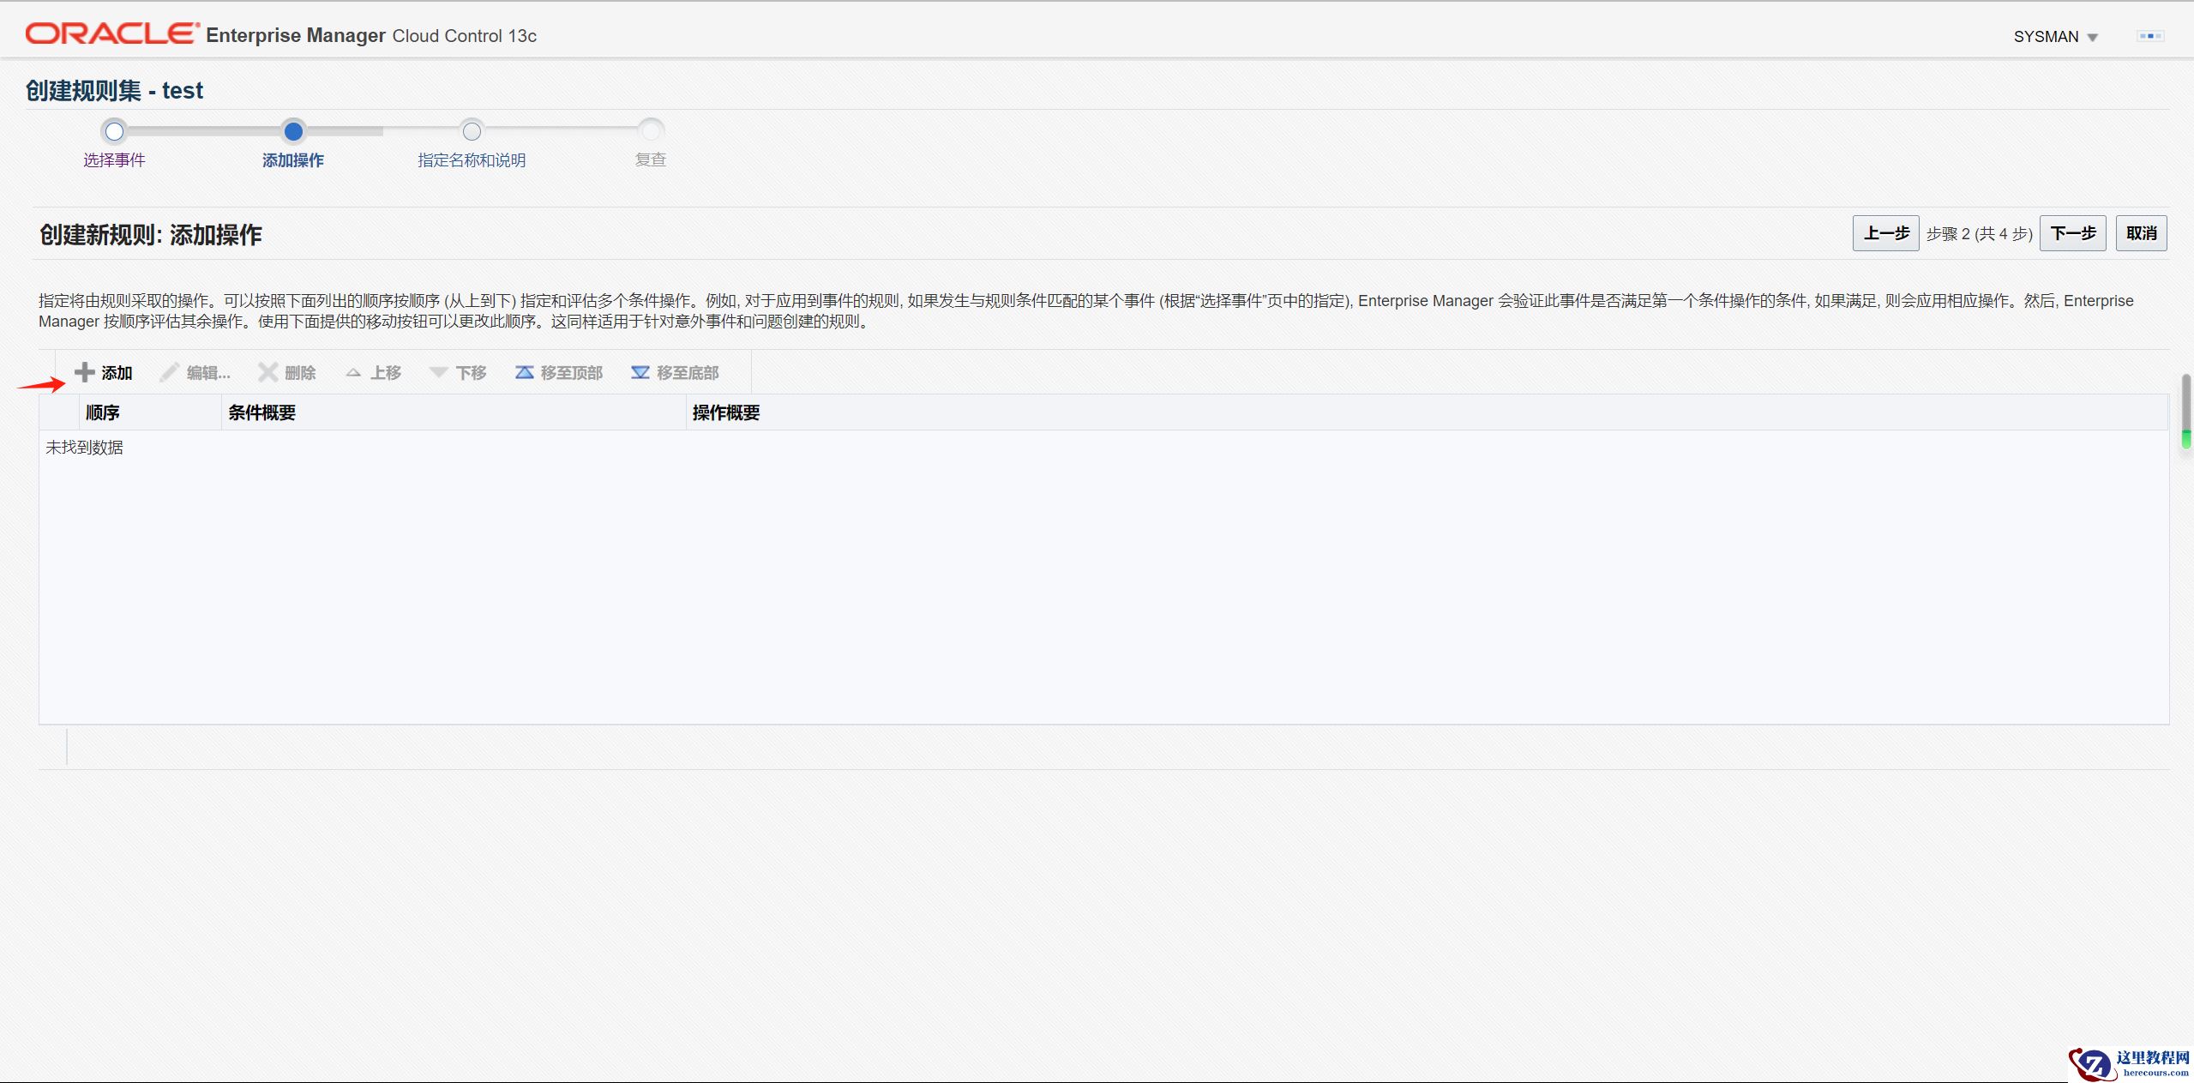2194x1083 pixels.
Task: Click the Delete (删除) X icon
Action: click(267, 372)
